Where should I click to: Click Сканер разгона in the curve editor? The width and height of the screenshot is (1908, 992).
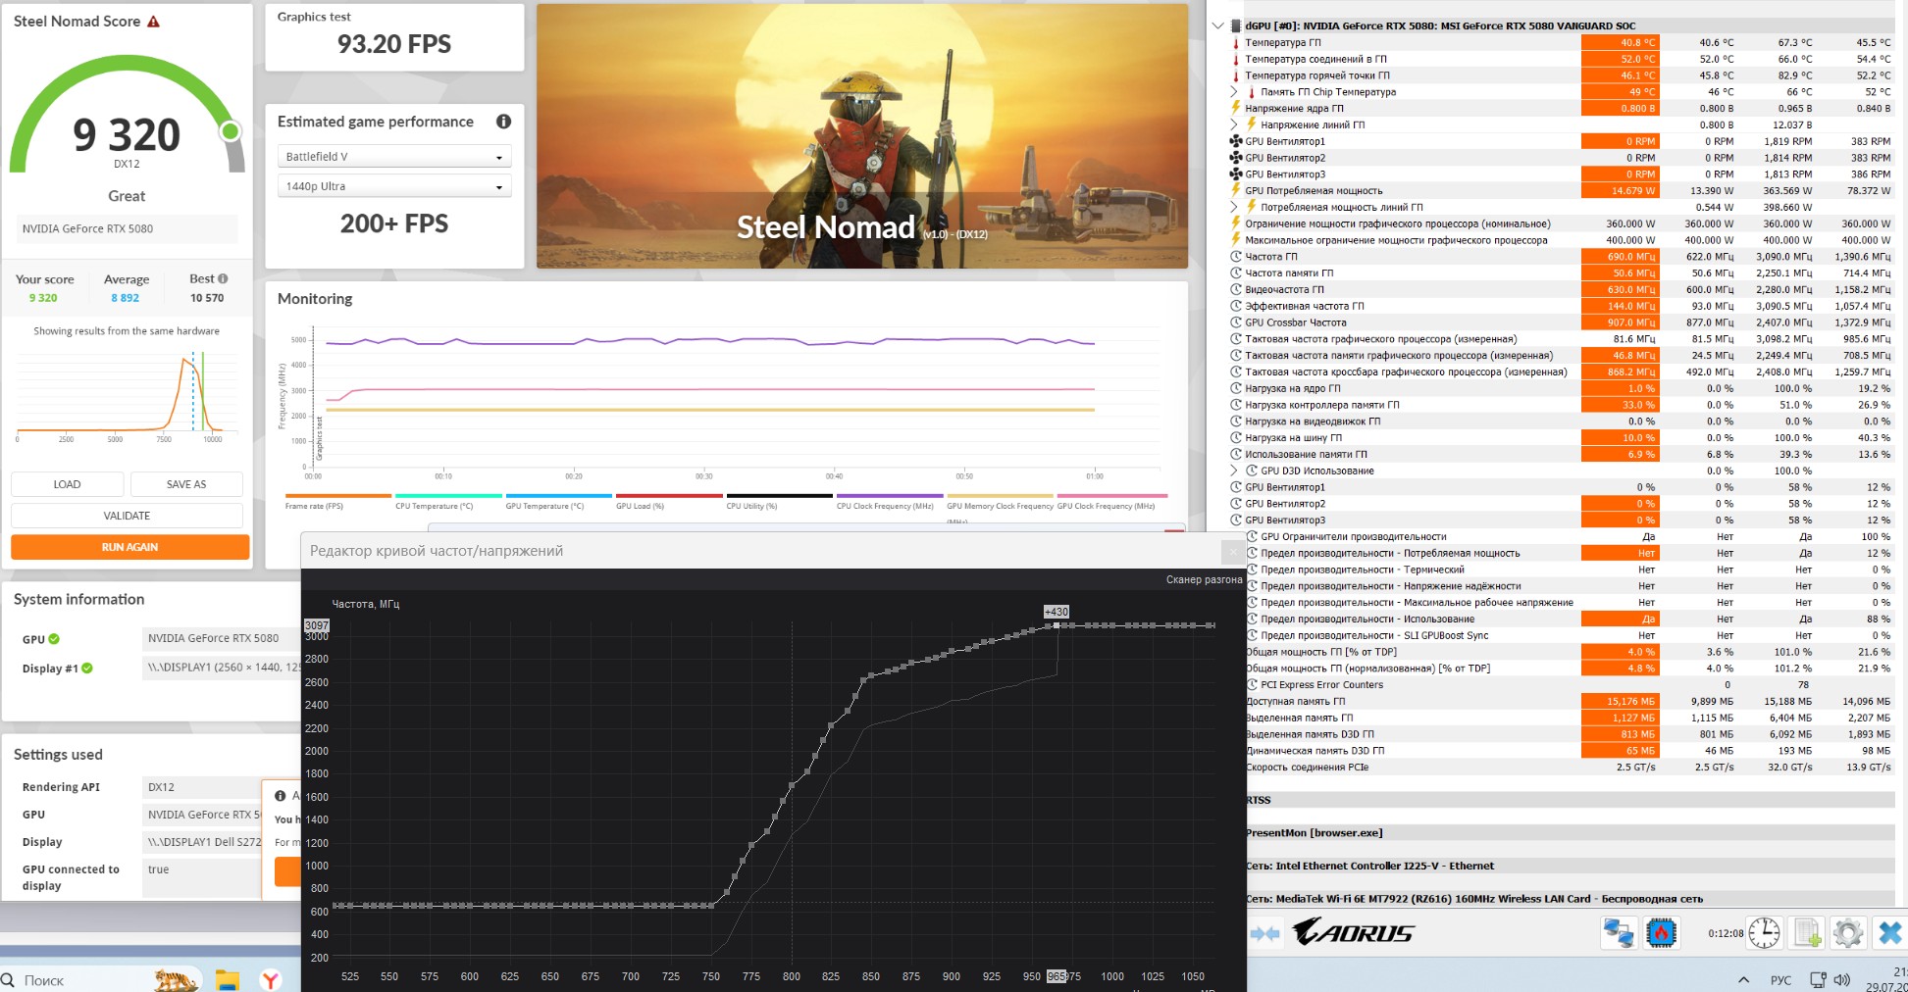point(1204,580)
